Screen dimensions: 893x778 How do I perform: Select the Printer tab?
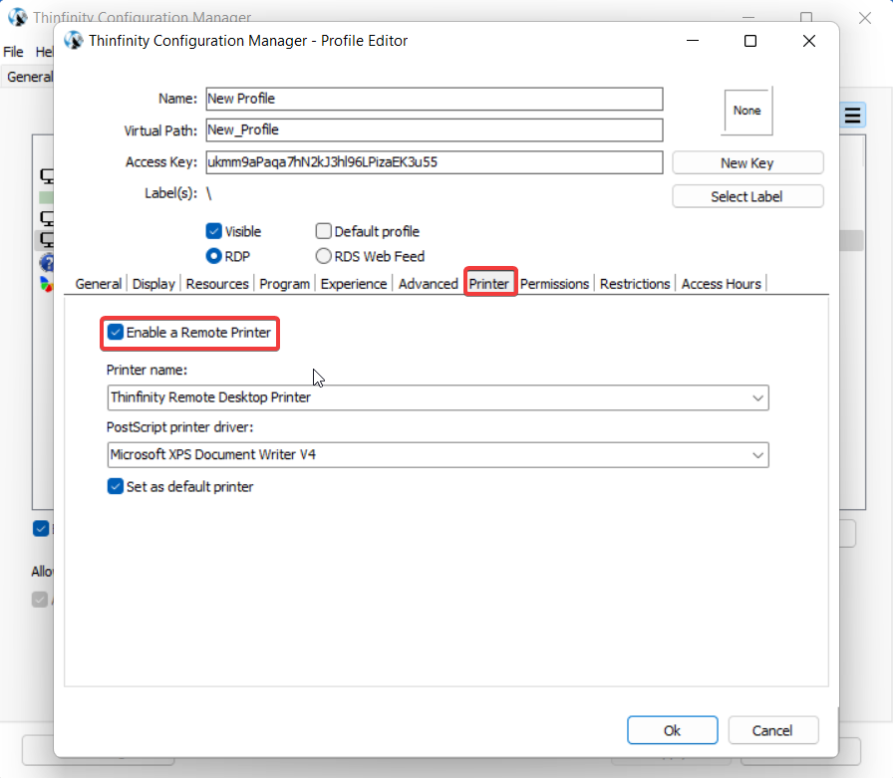coord(489,284)
